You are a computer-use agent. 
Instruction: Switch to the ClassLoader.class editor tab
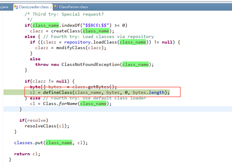pos(33,7)
